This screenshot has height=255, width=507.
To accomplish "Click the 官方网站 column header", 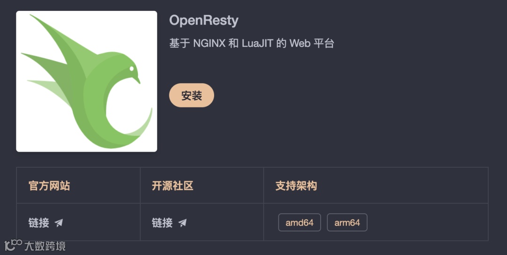I will pos(49,186).
